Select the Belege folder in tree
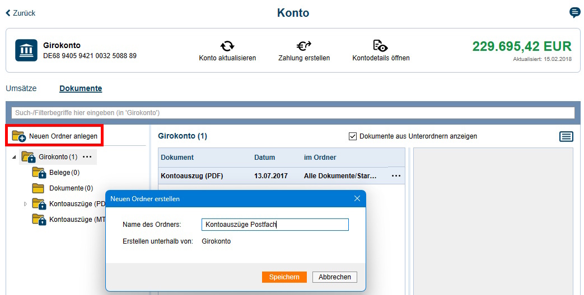The height and width of the screenshot is (295, 584). pos(60,173)
